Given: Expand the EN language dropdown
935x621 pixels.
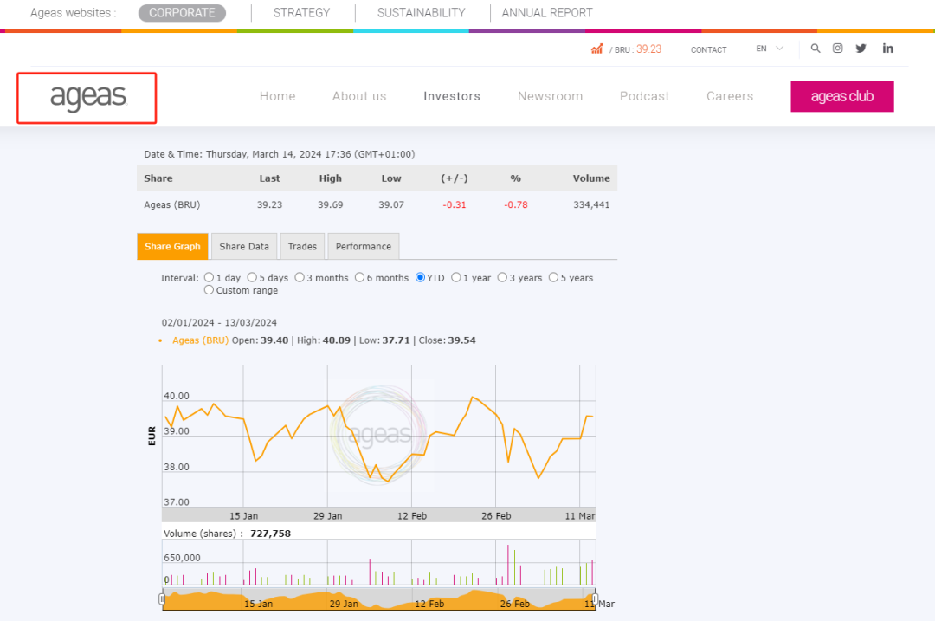Looking at the screenshot, I should click(x=770, y=49).
